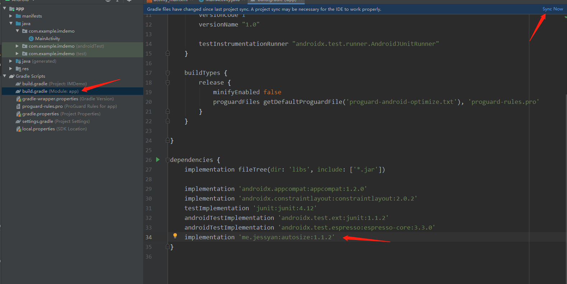Click the versionName "1.0" code line

(229, 24)
